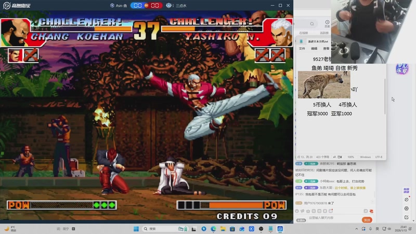Click the 423 个字符 character count in Notepad status bar
The width and height of the screenshot is (416, 234).
(x=322, y=157)
